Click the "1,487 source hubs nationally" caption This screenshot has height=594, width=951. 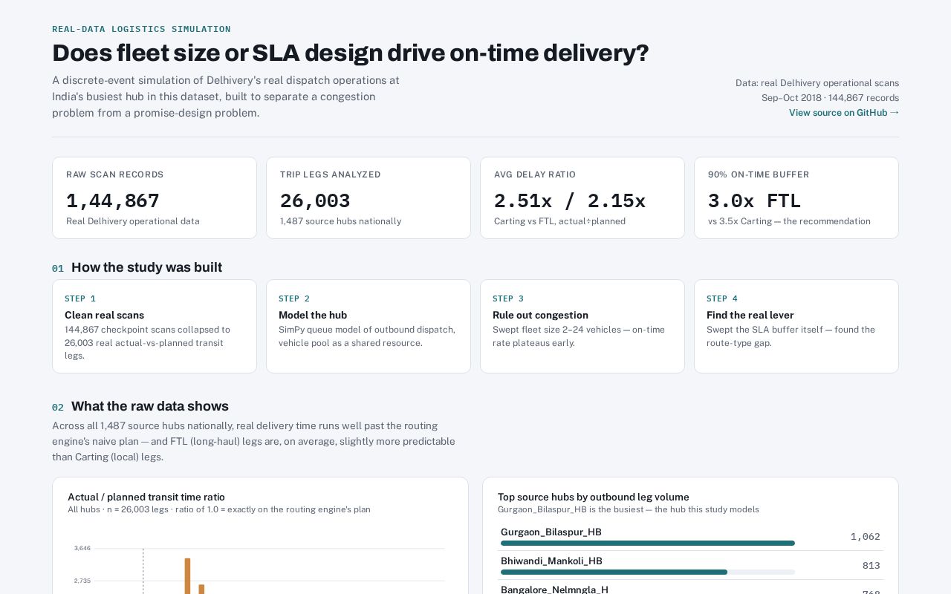click(340, 221)
